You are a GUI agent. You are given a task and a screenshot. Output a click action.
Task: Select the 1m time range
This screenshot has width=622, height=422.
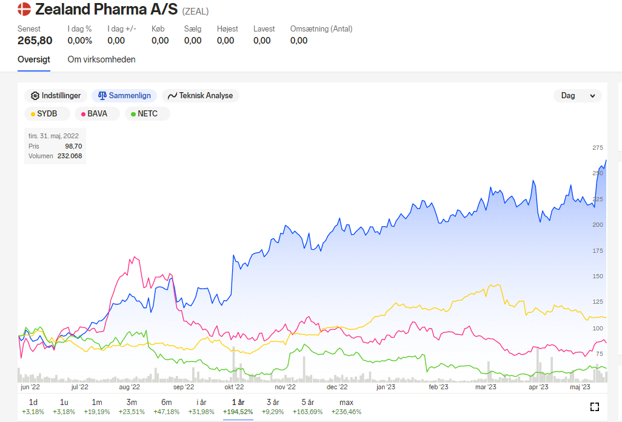pyautogui.click(x=97, y=407)
